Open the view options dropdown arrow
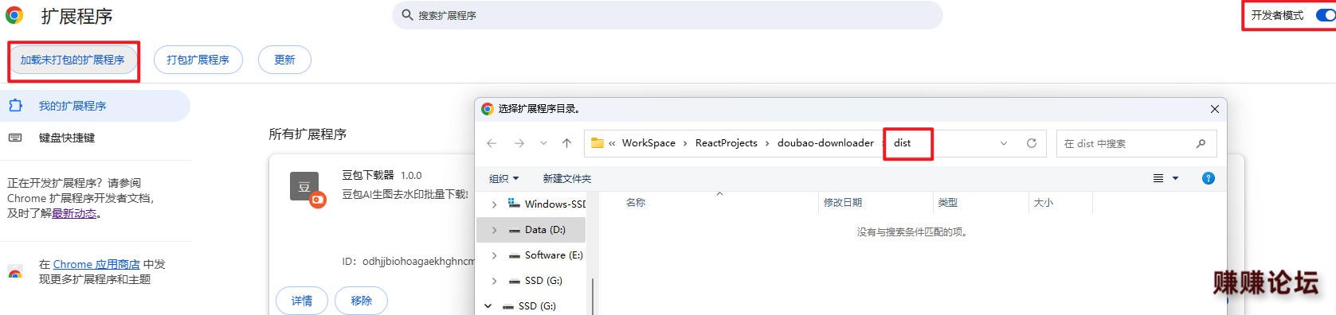1336x315 pixels. (x=1175, y=178)
